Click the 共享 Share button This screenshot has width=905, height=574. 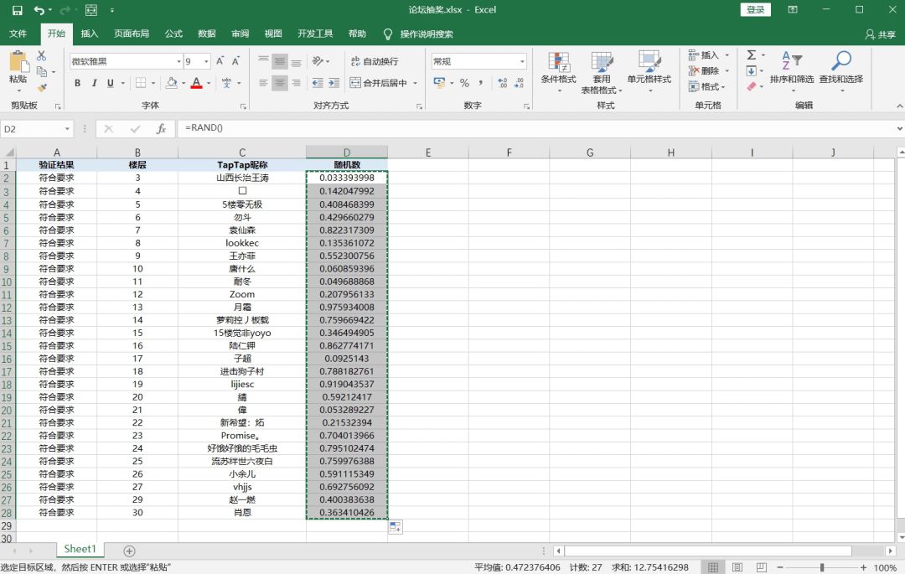pos(880,34)
